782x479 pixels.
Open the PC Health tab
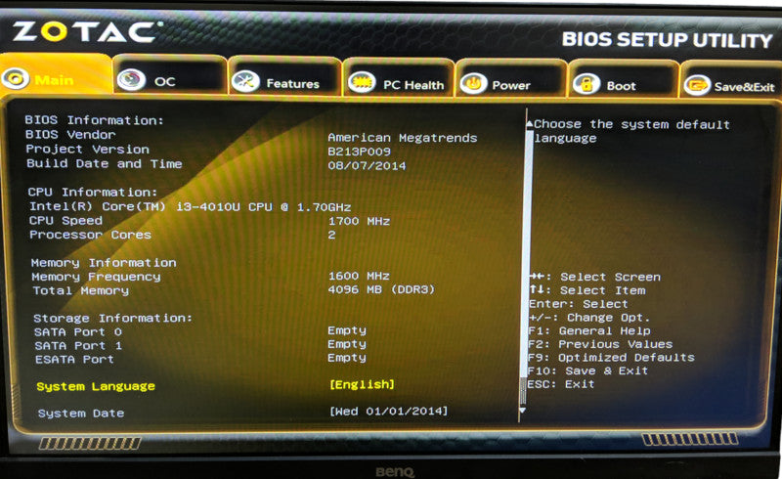click(399, 78)
